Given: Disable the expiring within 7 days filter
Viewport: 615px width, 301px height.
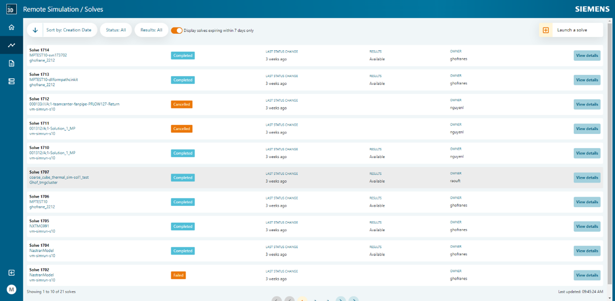Looking at the screenshot, I should click(x=177, y=29).
